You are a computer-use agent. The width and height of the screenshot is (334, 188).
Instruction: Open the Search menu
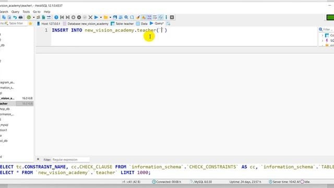4,11
